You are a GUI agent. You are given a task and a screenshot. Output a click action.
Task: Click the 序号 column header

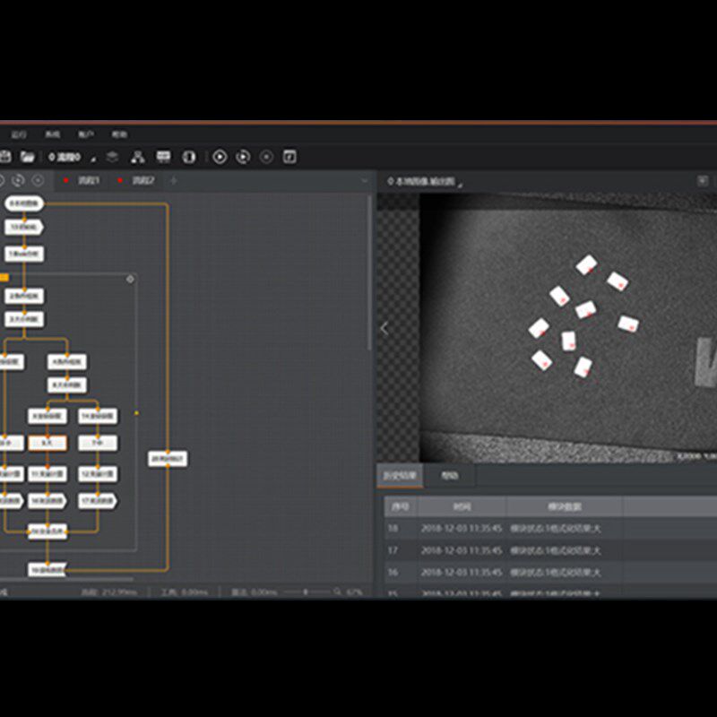(401, 506)
